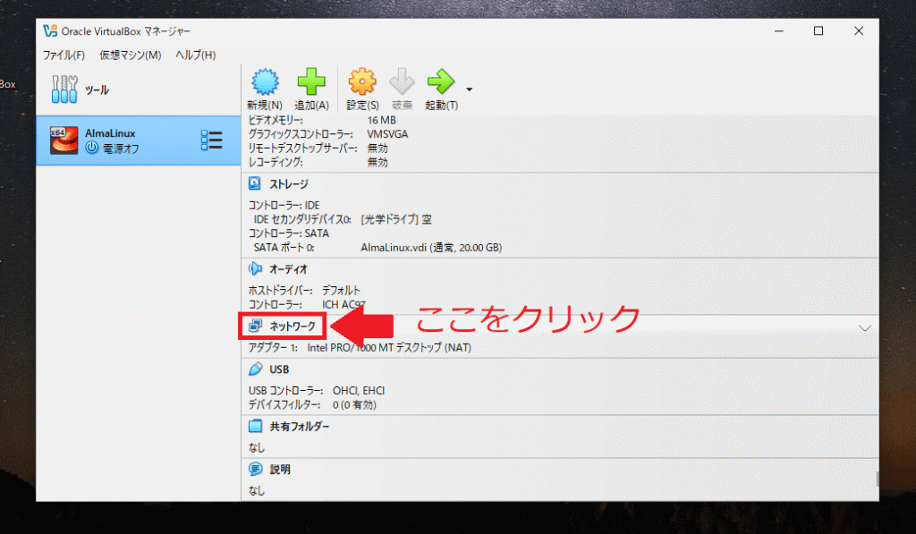Click the OHCI, EHCI USB controller value
The image size is (916, 534).
359,391
